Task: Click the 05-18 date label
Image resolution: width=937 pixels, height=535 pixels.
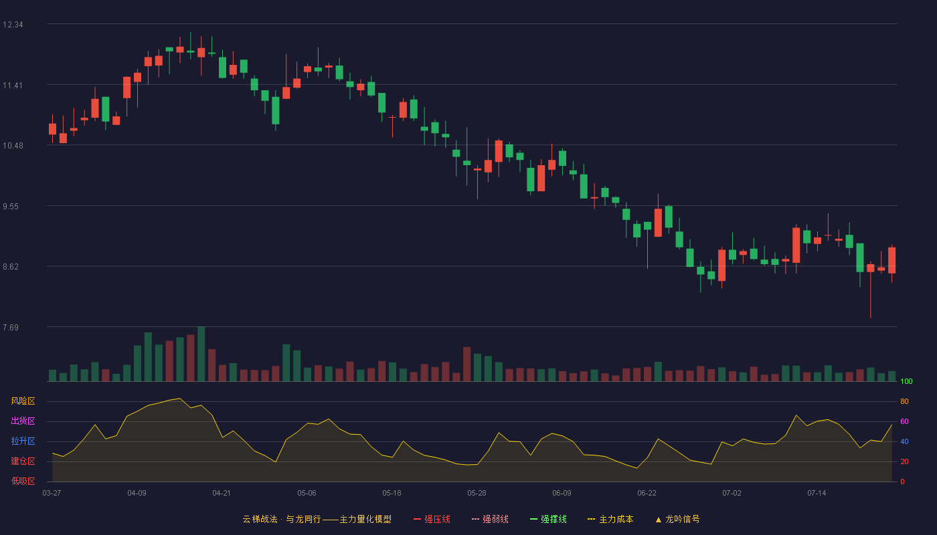Action: pos(392,493)
